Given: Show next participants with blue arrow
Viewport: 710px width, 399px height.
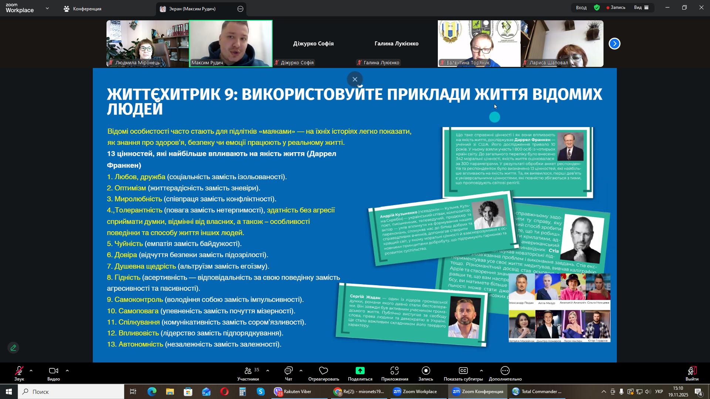Looking at the screenshot, I should point(615,44).
